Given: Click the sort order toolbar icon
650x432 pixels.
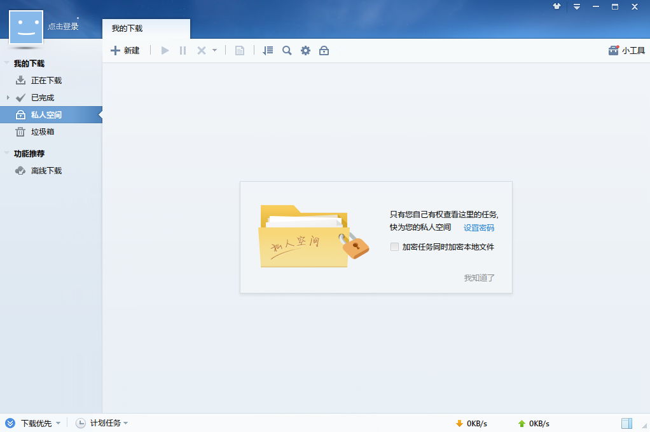Looking at the screenshot, I should click(x=268, y=50).
